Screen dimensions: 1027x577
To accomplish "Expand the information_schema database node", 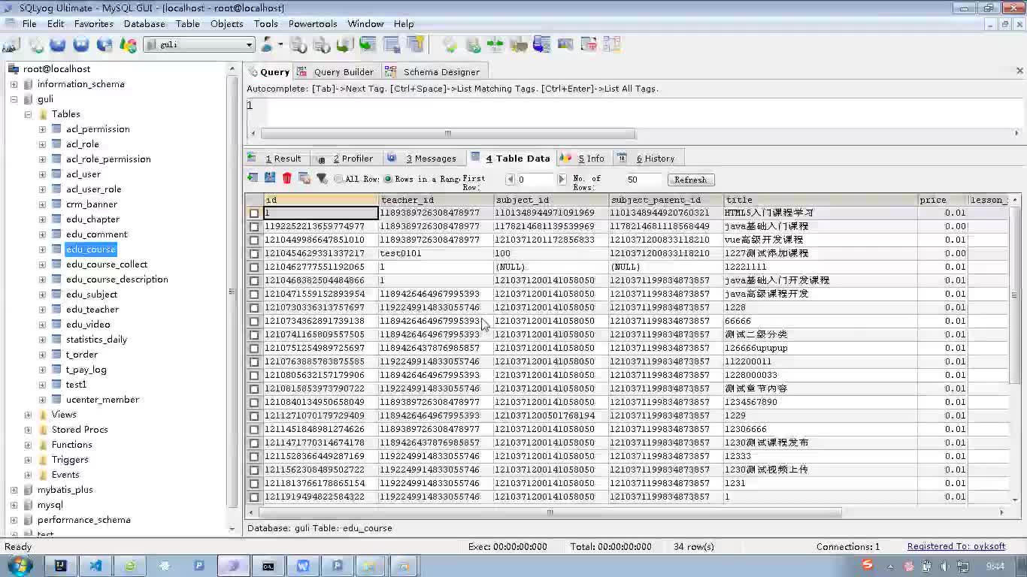I will (x=14, y=84).
